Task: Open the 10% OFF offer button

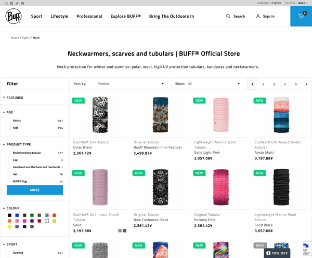Action: coord(277,253)
